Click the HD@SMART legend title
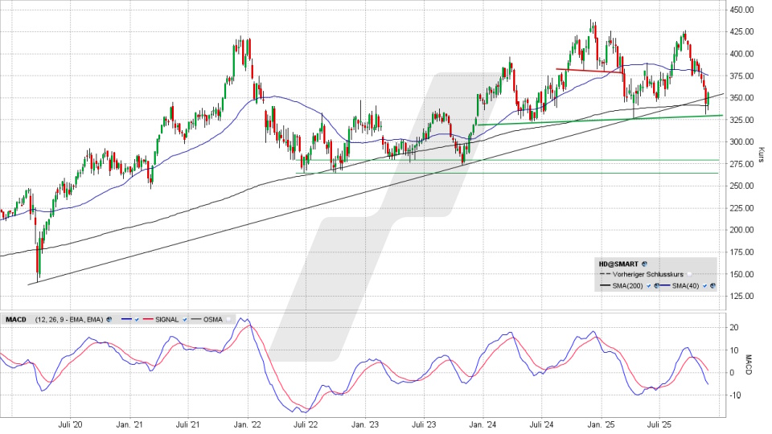Image resolution: width=772 pixels, height=434 pixels. (619, 263)
